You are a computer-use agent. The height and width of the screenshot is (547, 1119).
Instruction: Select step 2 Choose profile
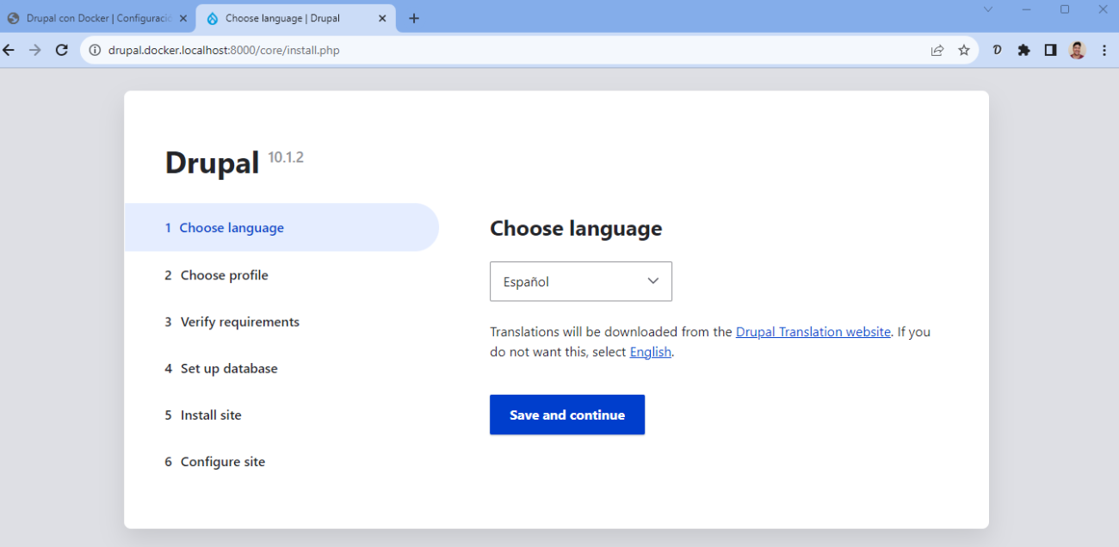pyautogui.click(x=217, y=275)
